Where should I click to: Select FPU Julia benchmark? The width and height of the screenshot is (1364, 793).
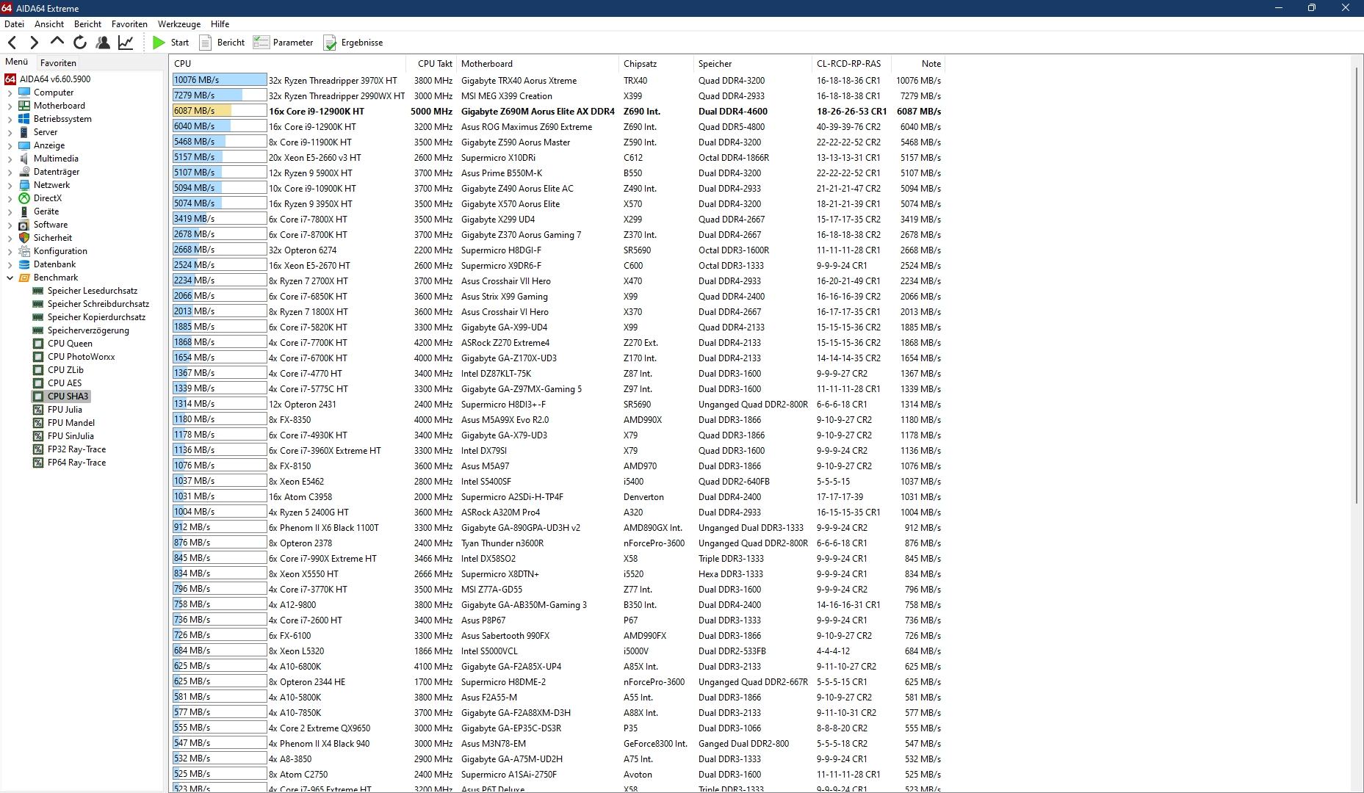pyautogui.click(x=65, y=410)
